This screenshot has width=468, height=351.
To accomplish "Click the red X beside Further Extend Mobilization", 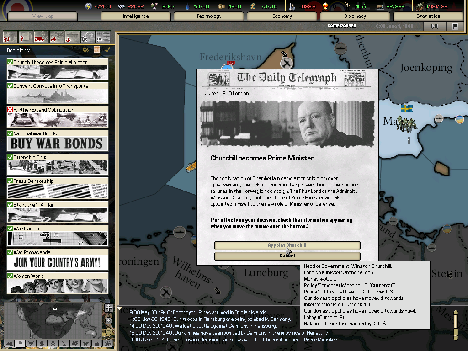I will [10, 110].
